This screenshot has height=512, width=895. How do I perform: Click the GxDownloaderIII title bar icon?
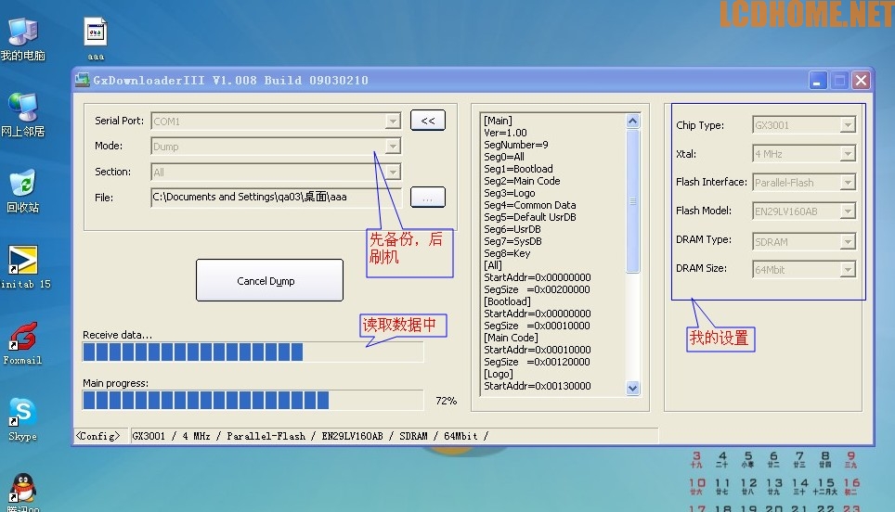pos(83,80)
